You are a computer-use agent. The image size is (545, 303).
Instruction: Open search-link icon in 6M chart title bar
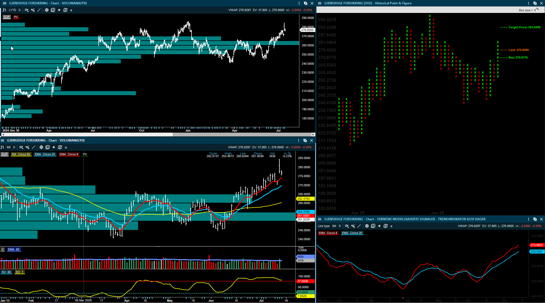[305, 140]
